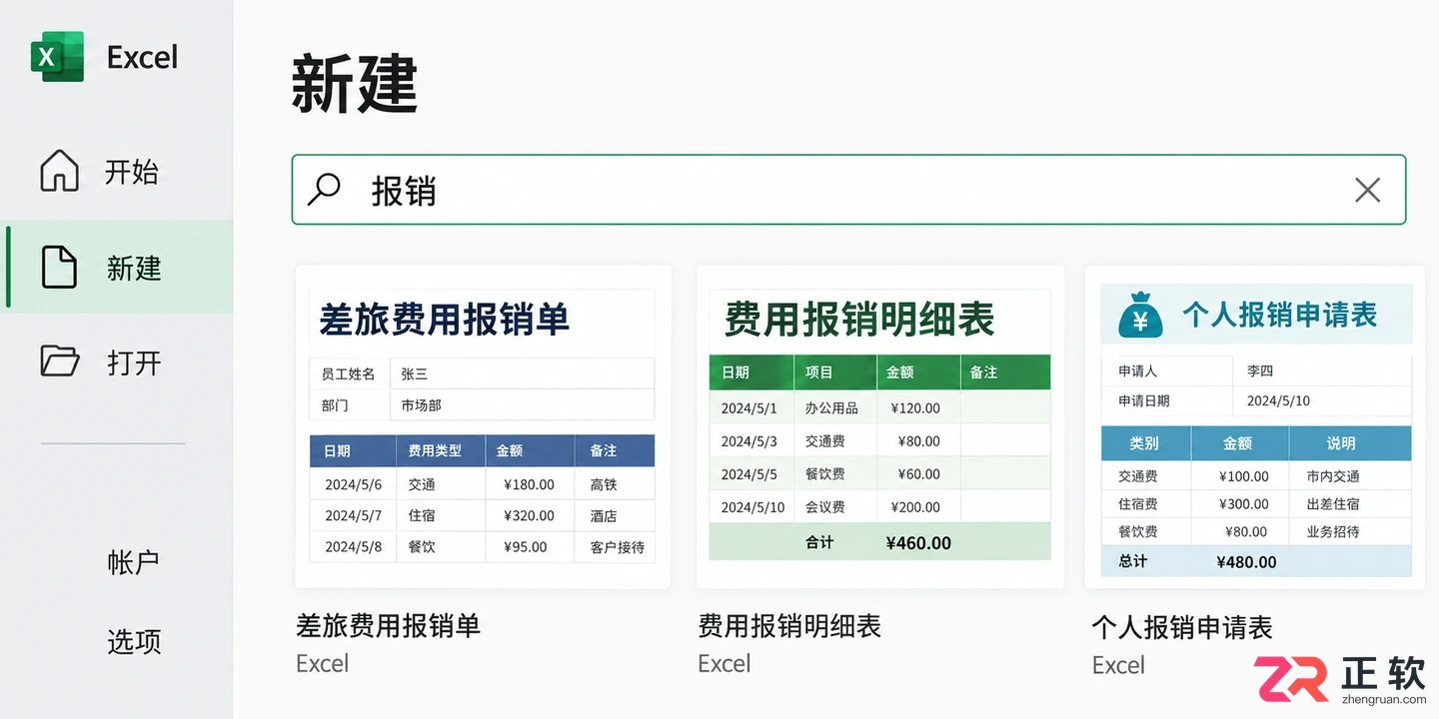
Task: Click the Excel label under 费用报销明细表
Action: (723, 663)
